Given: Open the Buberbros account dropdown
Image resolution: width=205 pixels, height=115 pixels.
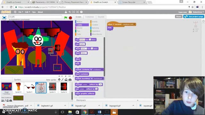Looking at the screenshot, I should pos(198,12).
